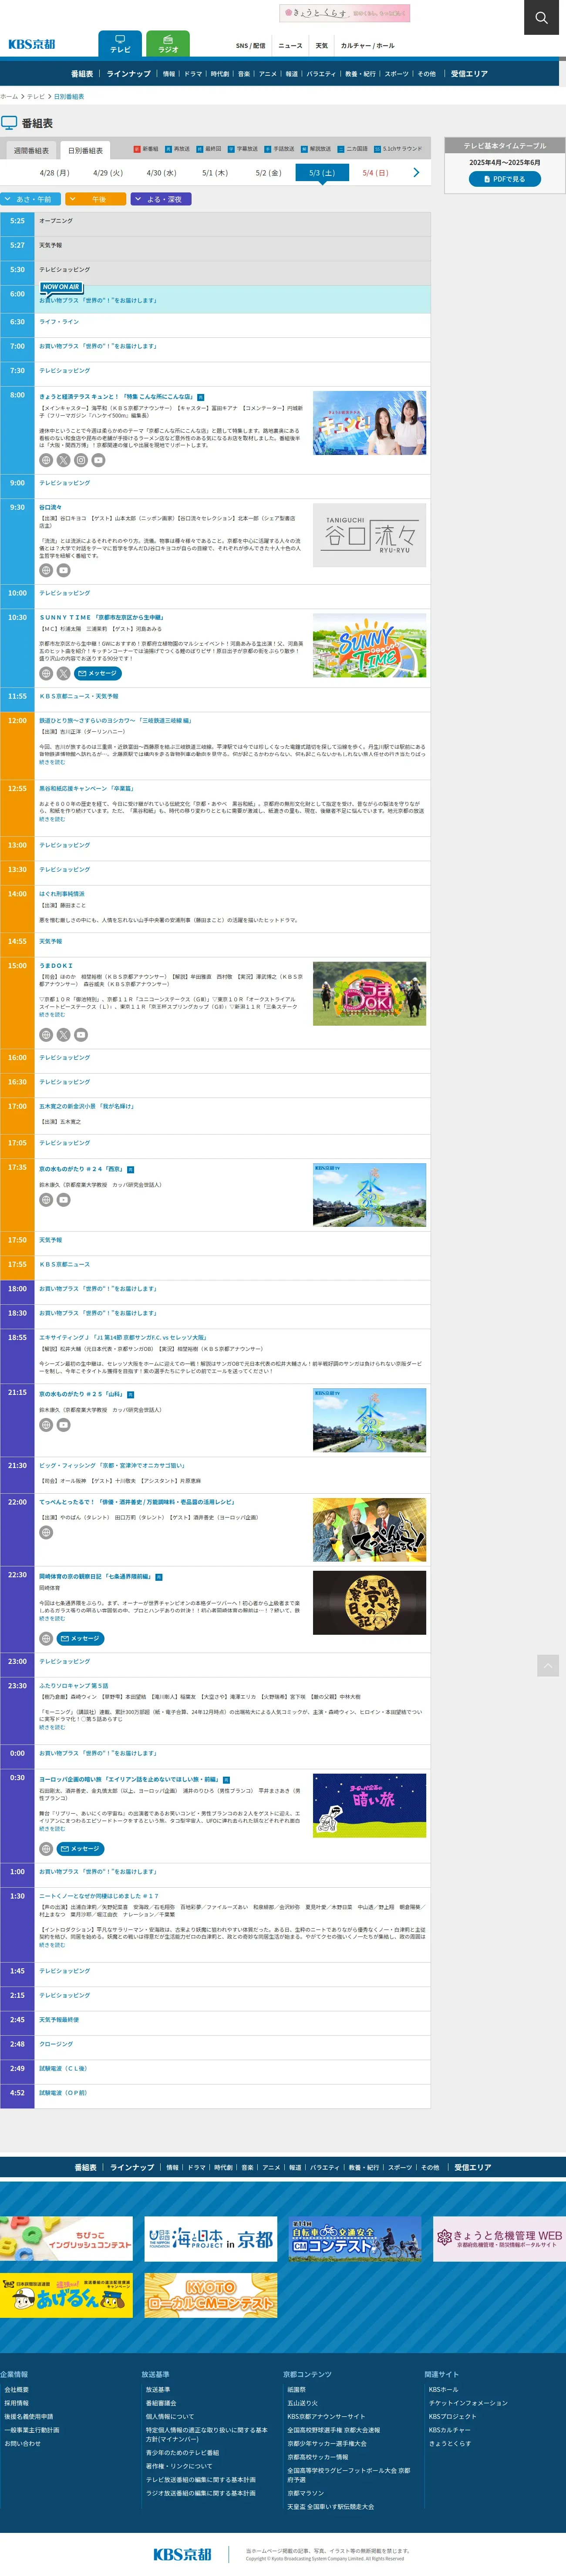Open 番組表 in top navigation bar

click(82, 74)
